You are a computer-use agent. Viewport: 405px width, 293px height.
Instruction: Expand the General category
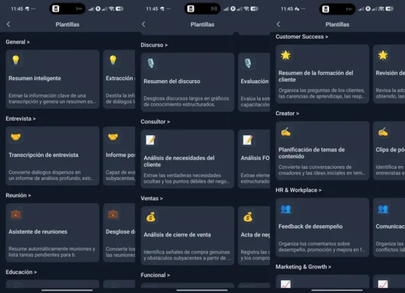coord(17,42)
